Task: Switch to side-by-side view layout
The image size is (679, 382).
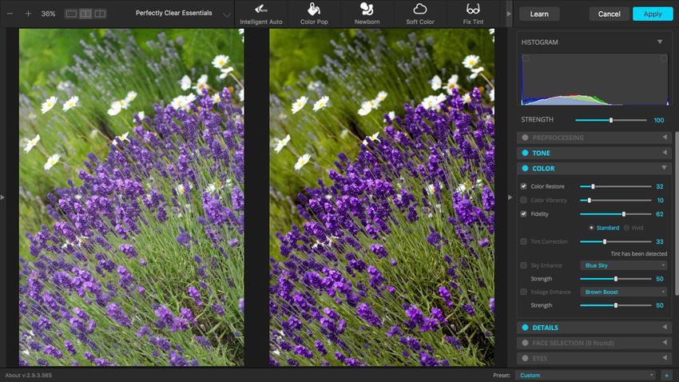Action: click(85, 14)
